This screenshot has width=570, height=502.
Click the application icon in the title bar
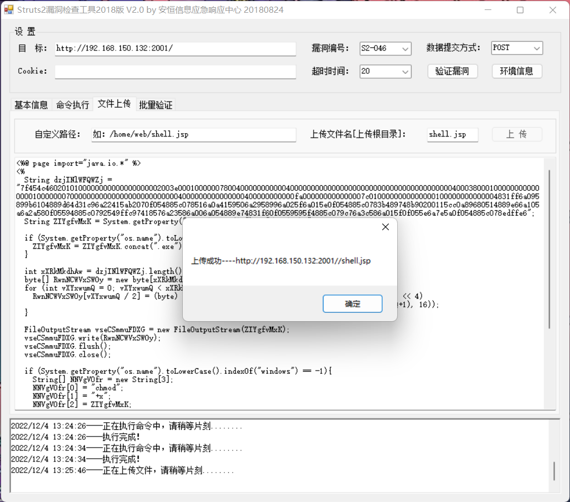click(x=8, y=9)
